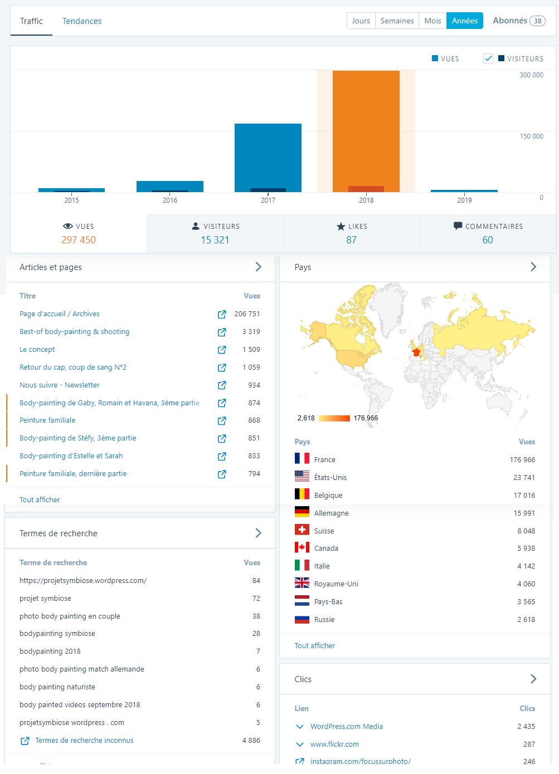
Task: Select the Commentaires stat tab
Action: [x=488, y=234]
